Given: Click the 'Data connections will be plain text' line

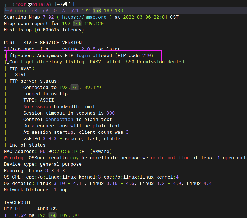Looking at the screenshot, I should [x=72, y=126].
